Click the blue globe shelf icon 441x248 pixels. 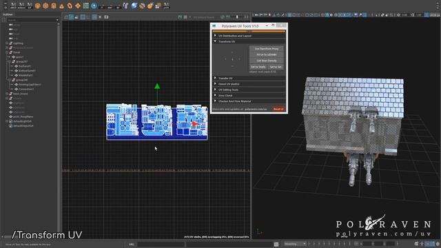click(134, 6)
